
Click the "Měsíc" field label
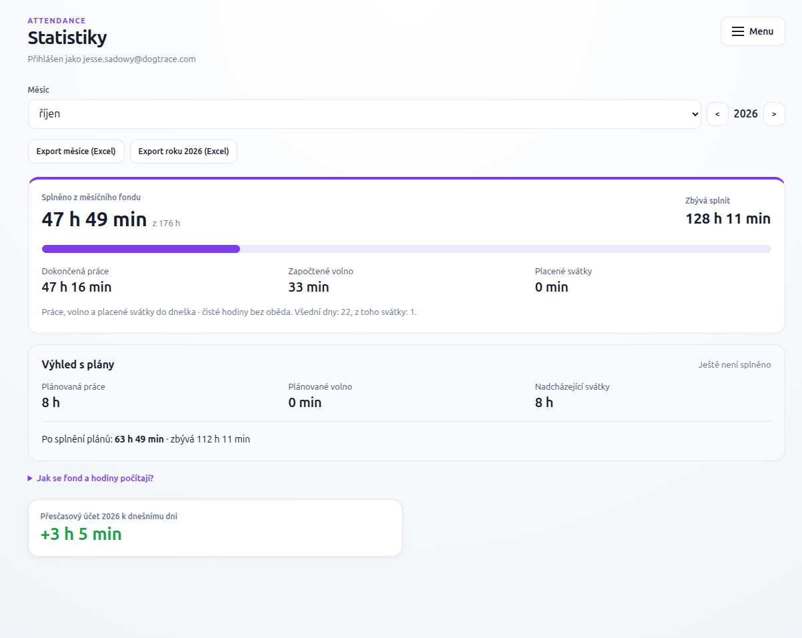coord(39,90)
